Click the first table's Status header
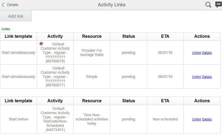The height and width of the screenshot is (135, 222). click(128, 36)
